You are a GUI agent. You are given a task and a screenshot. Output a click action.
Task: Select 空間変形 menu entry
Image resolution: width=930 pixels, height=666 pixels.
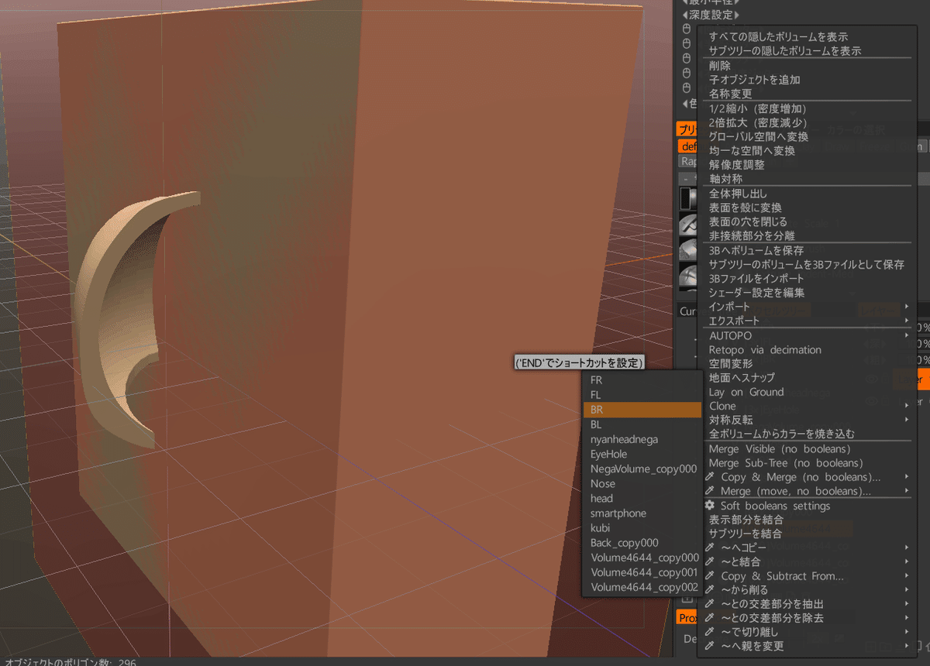click(731, 364)
